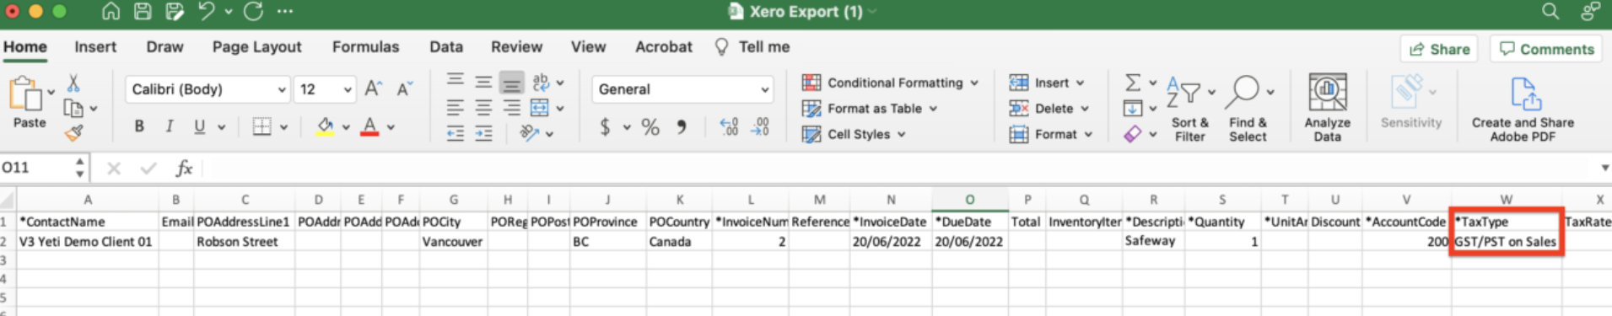Open the Comments button

pyautogui.click(x=1548, y=49)
